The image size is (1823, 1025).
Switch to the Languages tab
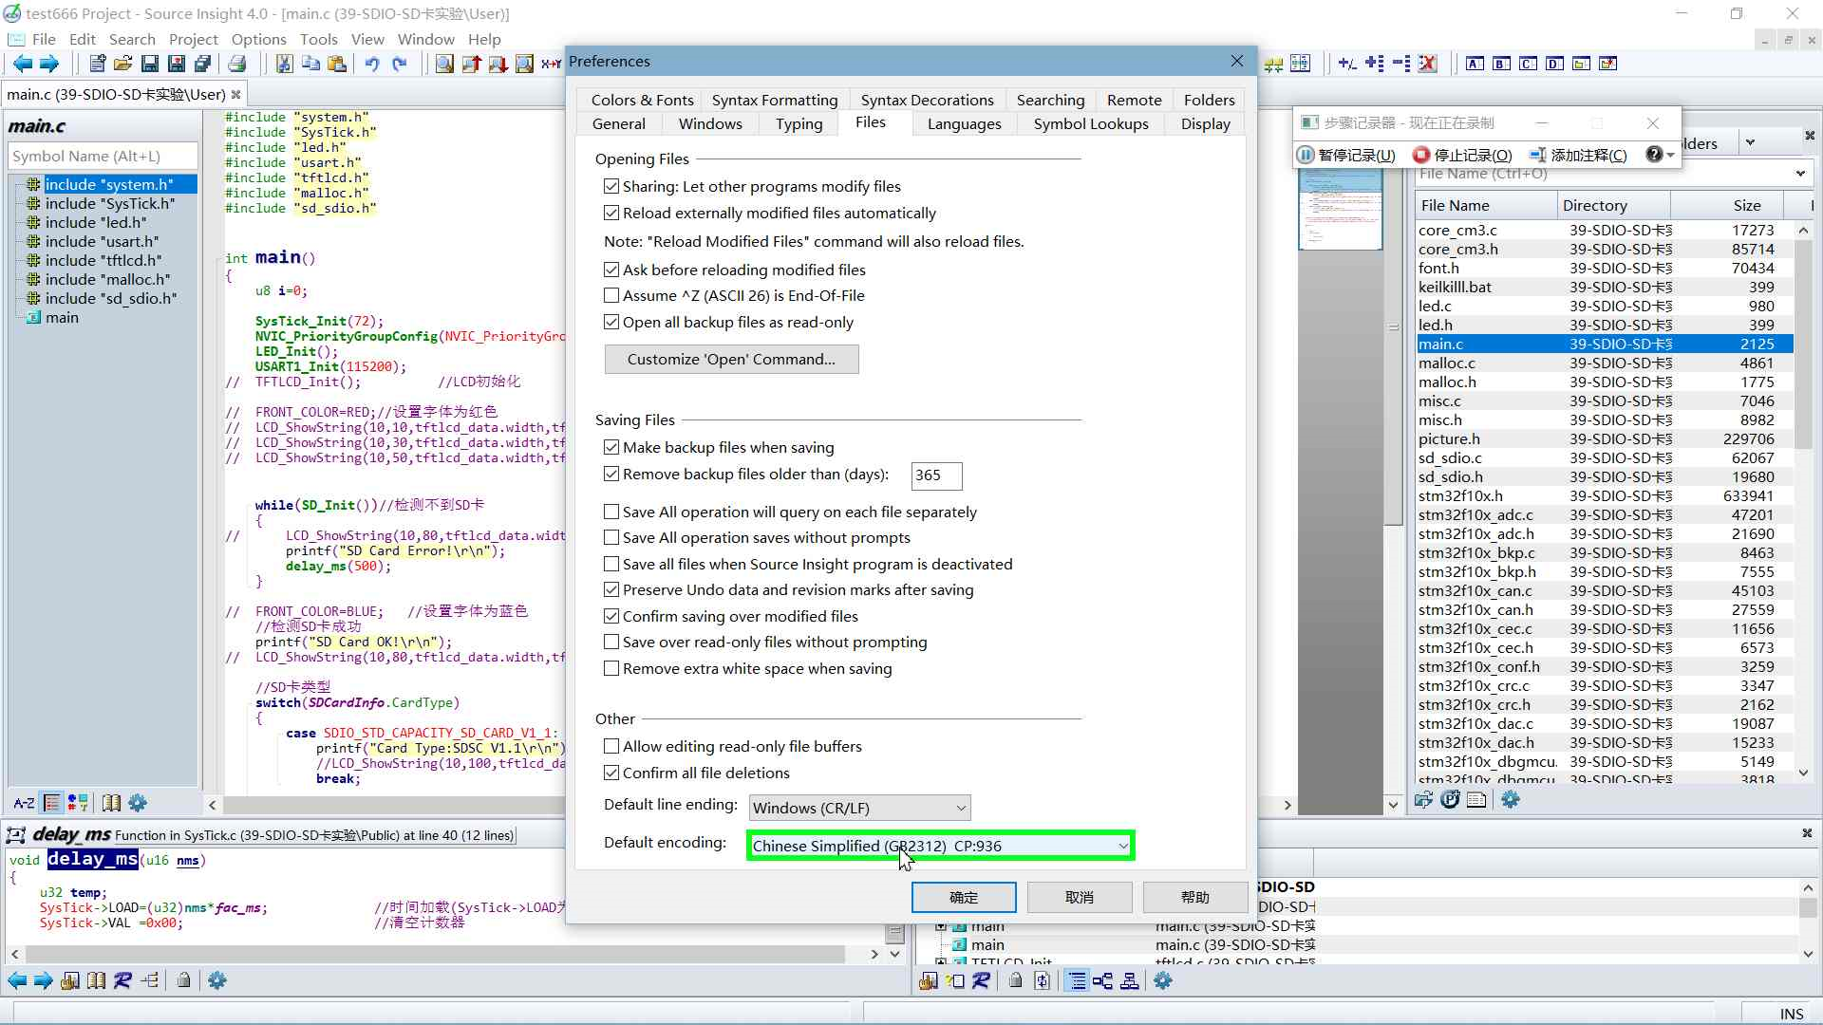(x=964, y=124)
